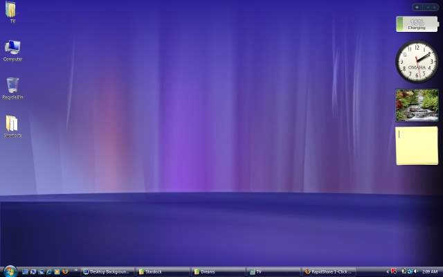This screenshot has width=443, height=277.
Task: Open the volume speaker tray icon
Action: [415, 272]
